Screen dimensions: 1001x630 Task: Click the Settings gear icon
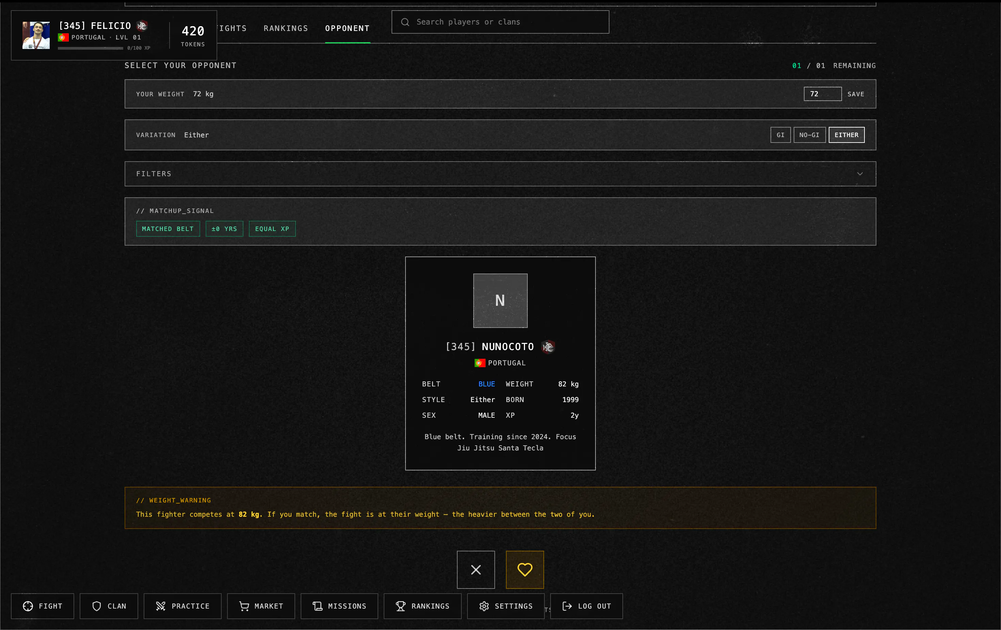tap(484, 606)
